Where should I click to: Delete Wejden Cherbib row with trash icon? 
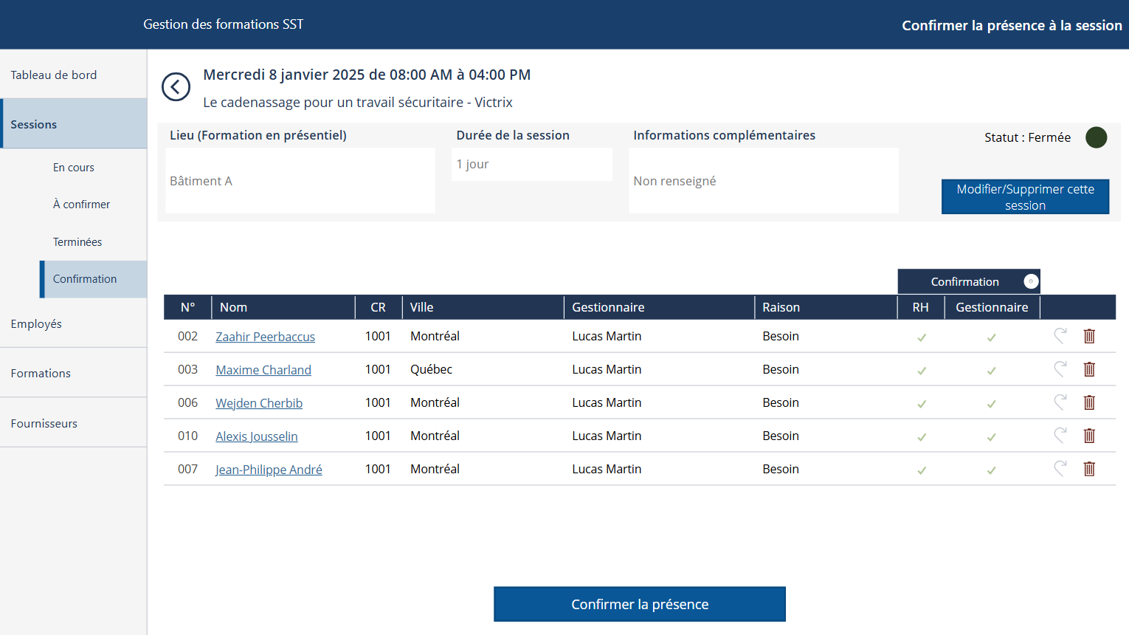pyautogui.click(x=1089, y=402)
